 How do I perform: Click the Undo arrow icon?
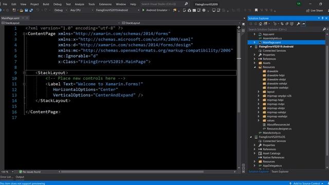pos(38,10)
